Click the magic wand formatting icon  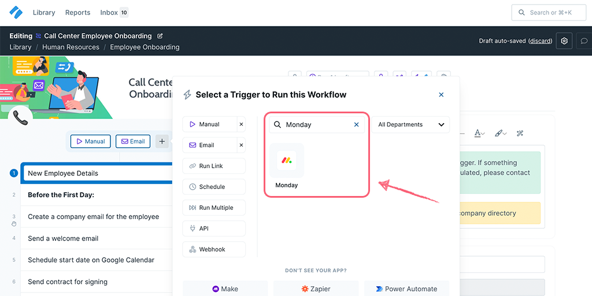(520, 134)
